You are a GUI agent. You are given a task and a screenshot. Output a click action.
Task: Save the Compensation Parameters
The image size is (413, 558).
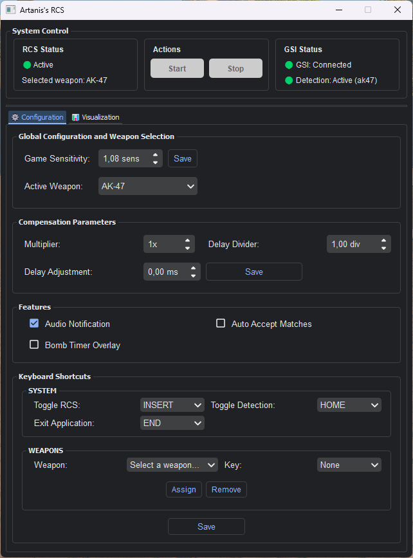click(x=254, y=272)
